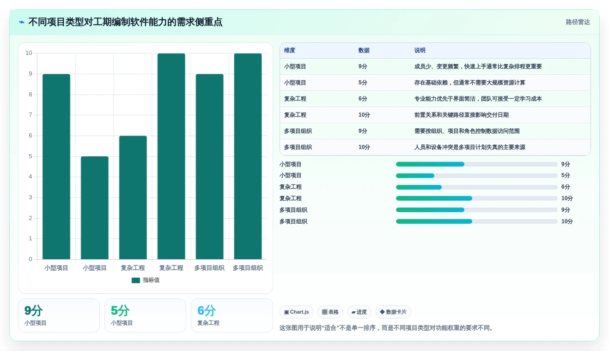Open the 5分 小型项目 stat card

(x=145, y=315)
